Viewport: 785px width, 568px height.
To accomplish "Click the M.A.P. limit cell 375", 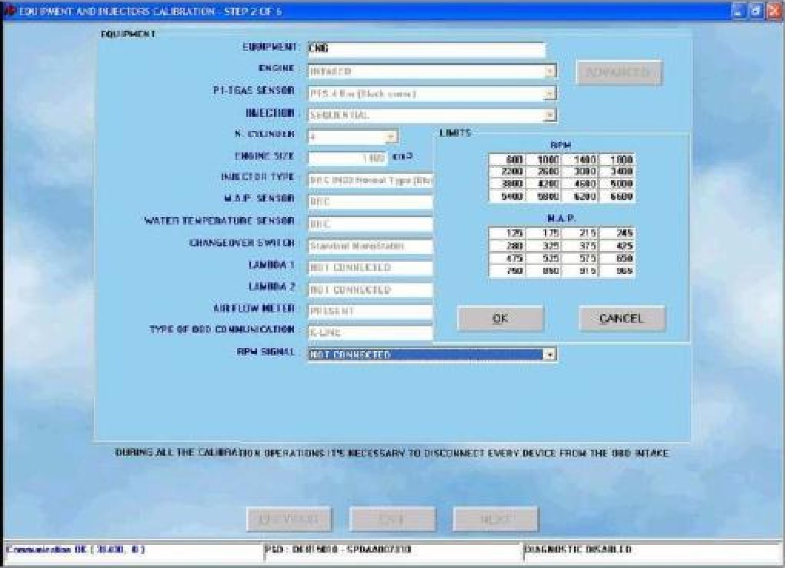I will pyautogui.click(x=580, y=246).
